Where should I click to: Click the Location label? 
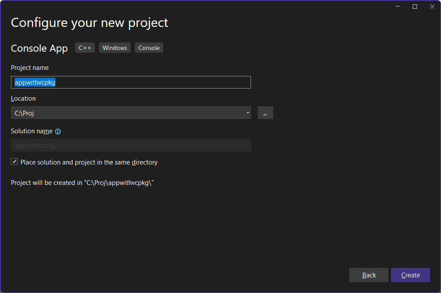(23, 99)
